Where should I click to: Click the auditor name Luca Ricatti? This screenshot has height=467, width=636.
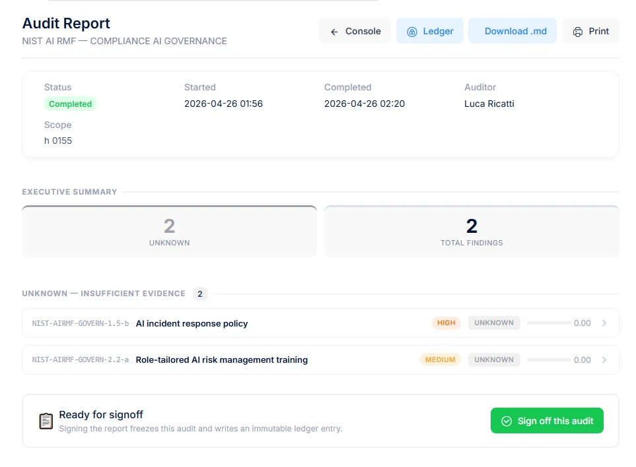[x=489, y=104]
